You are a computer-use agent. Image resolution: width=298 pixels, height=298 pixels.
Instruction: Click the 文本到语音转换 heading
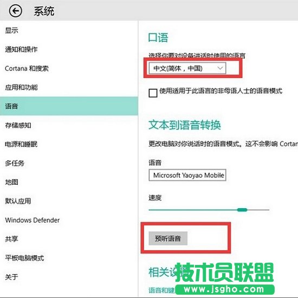185,125
